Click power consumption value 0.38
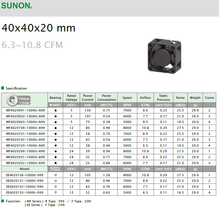Image resolution: width=219 pixels, height=208 pixels. click(x=107, y=122)
